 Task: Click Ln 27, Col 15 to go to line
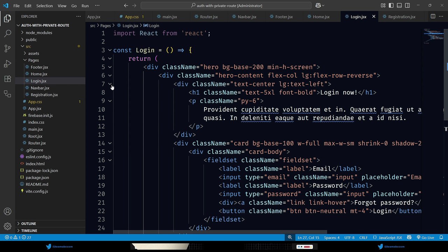coord(308,238)
